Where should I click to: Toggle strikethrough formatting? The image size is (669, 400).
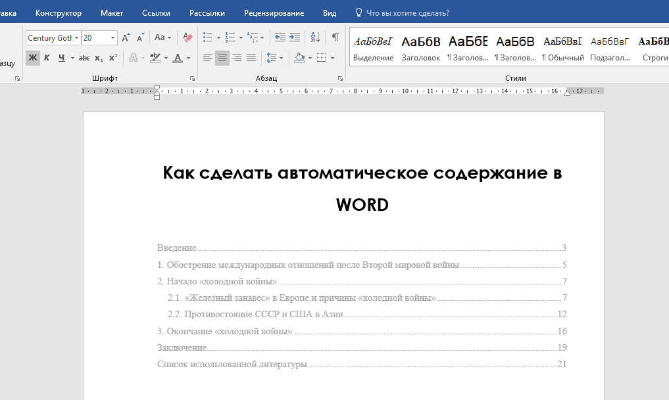[x=84, y=58]
